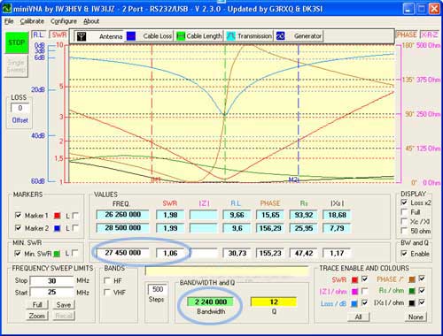Toggle the Full display checkbox
Image resolution: width=443 pixels, height=336 pixels.
coord(404,212)
